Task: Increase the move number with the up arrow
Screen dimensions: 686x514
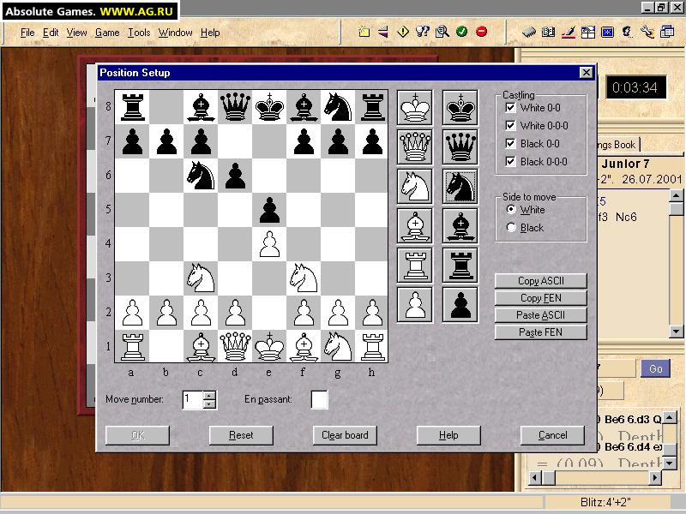Action: click(210, 395)
